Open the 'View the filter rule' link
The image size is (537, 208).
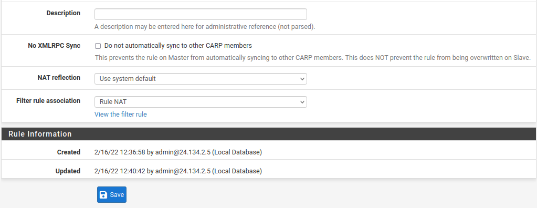(x=121, y=115)
